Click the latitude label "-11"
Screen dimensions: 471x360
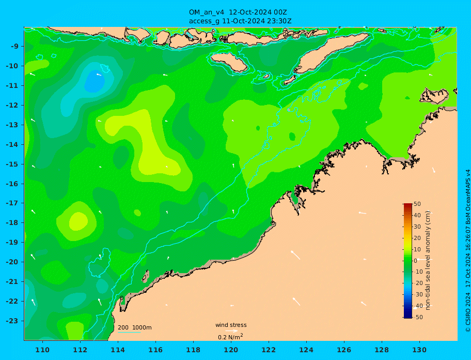pos(12,86)
